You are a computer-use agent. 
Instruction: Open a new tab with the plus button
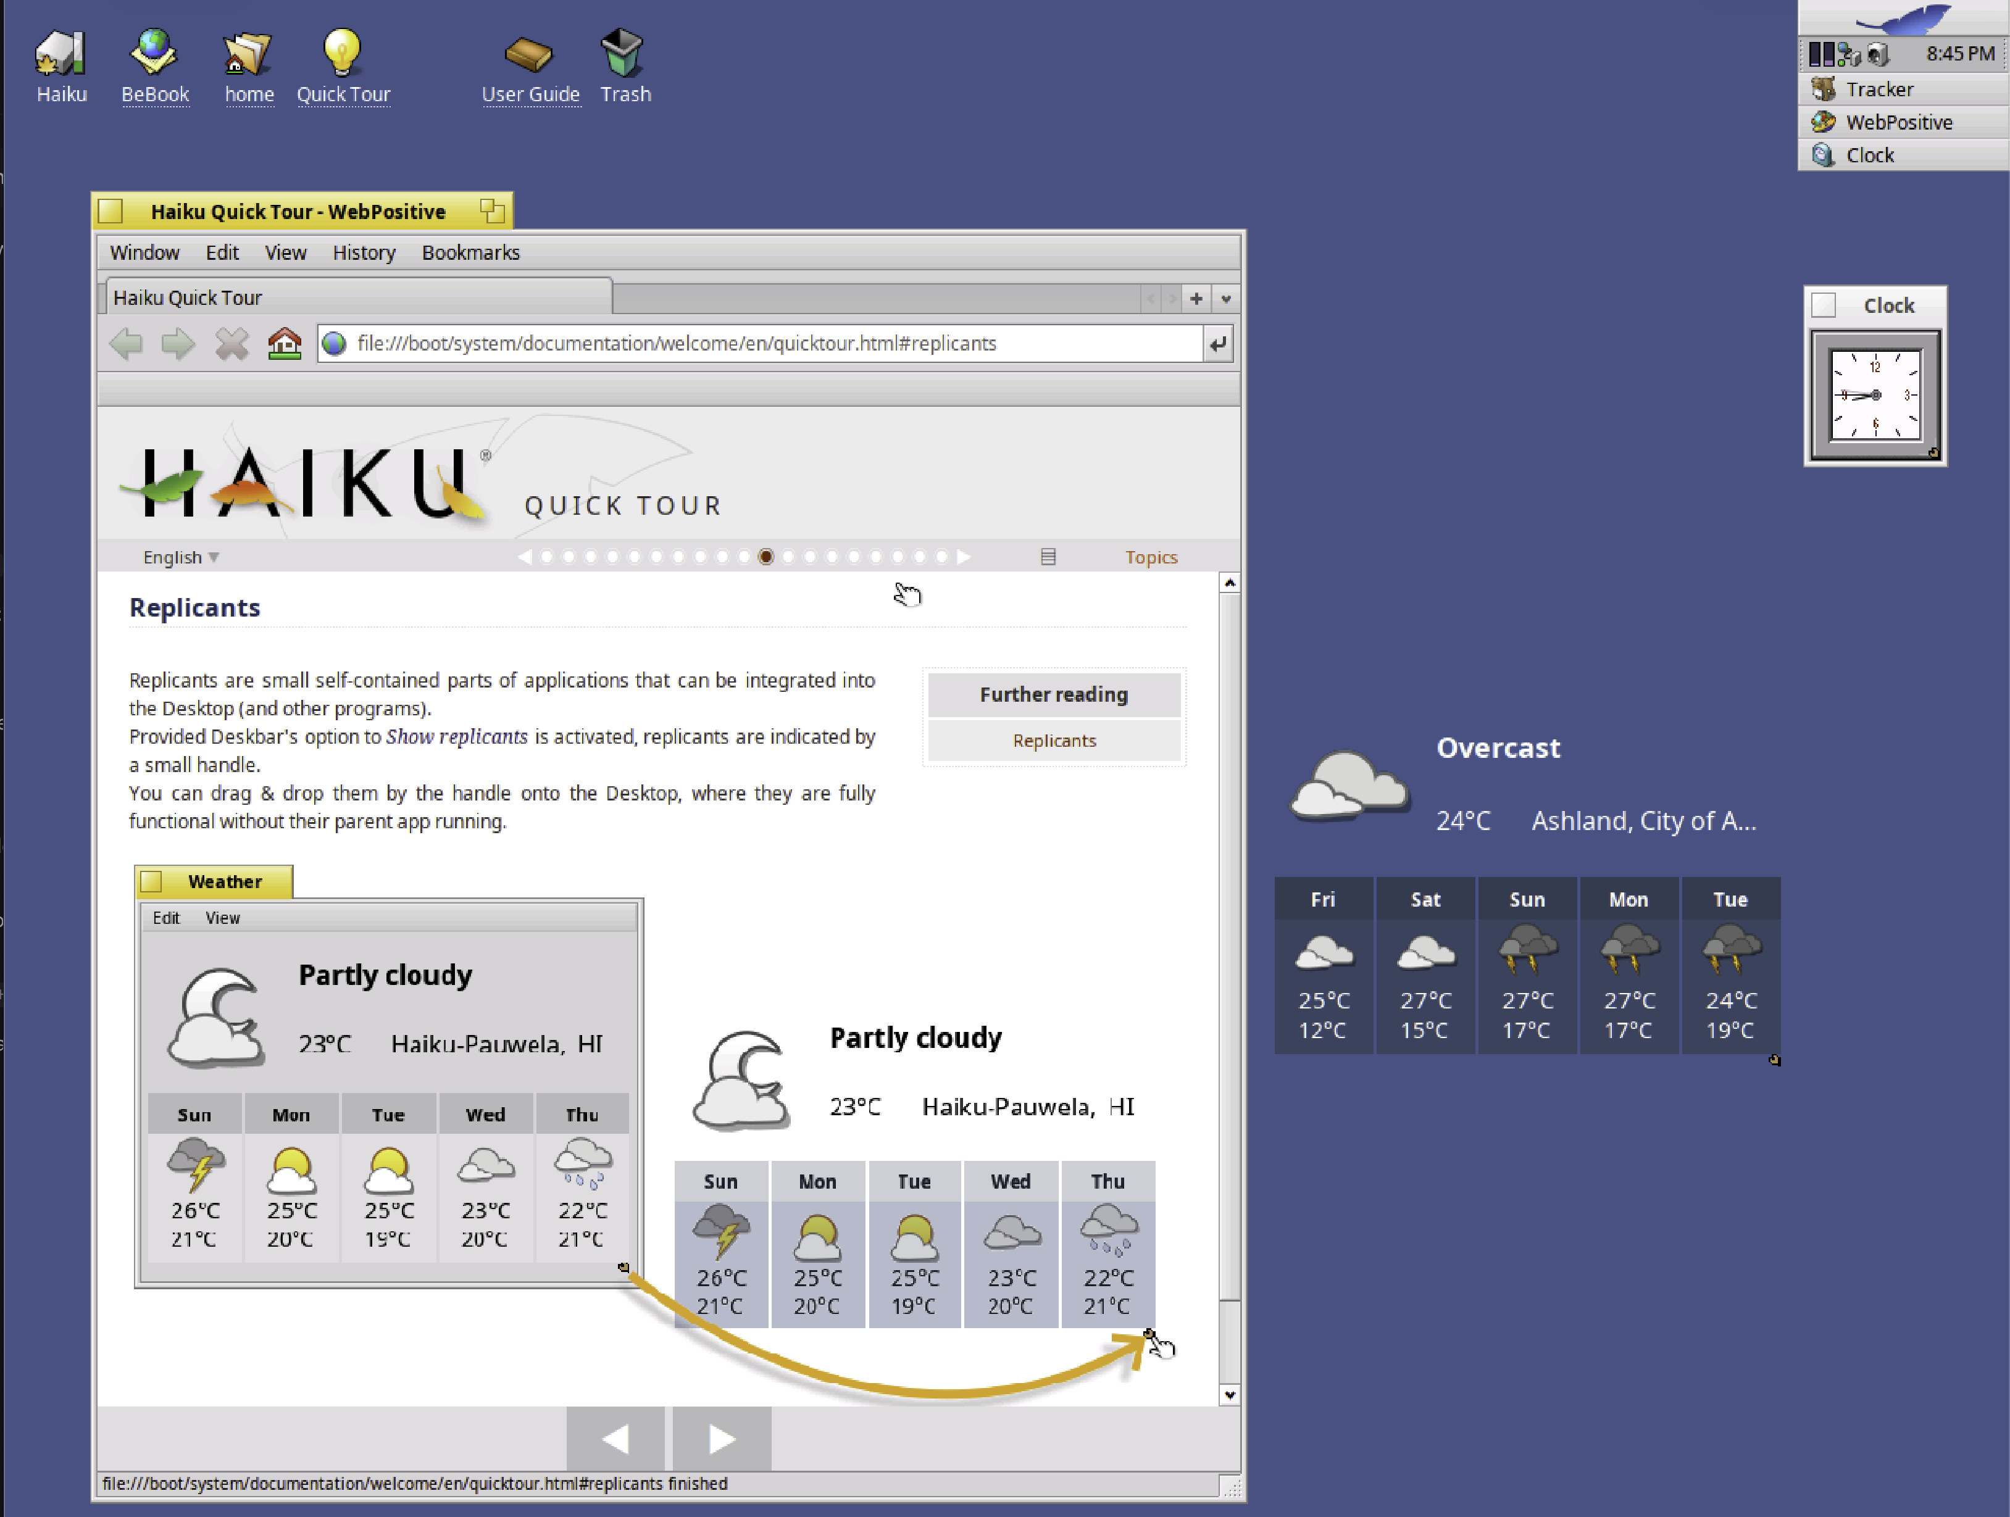[1196, 298]
